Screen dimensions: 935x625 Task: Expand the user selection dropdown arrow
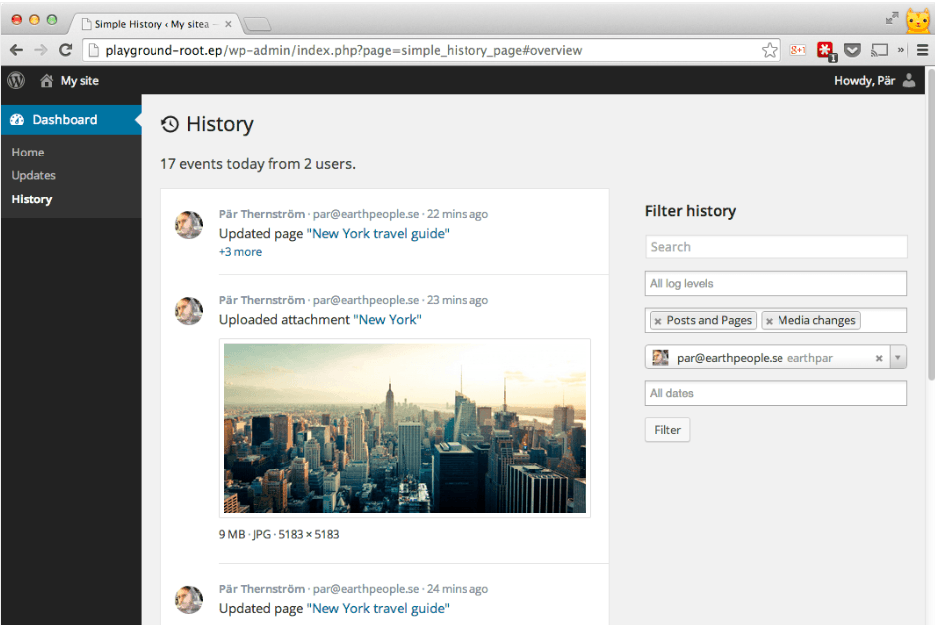tap(898, 357)
